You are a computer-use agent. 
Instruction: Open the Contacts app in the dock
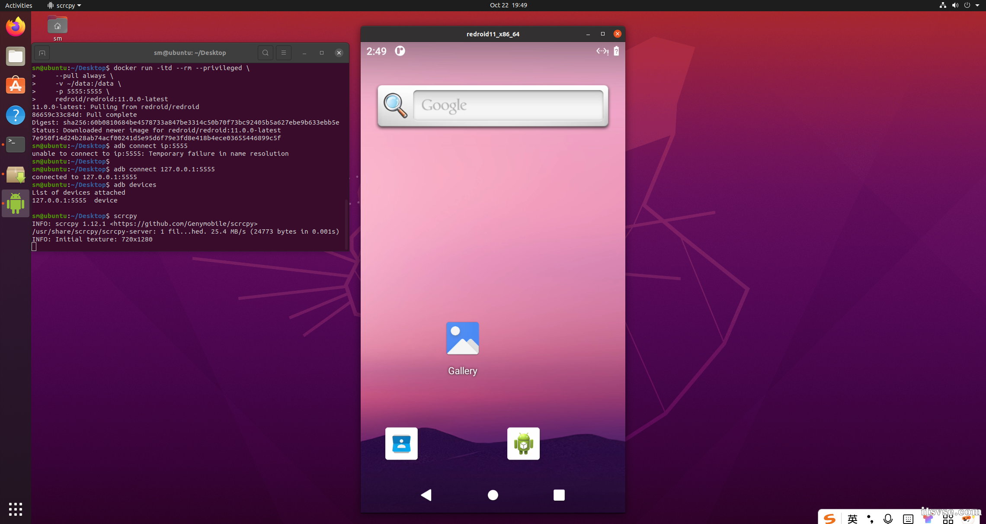tap(401, 444)
